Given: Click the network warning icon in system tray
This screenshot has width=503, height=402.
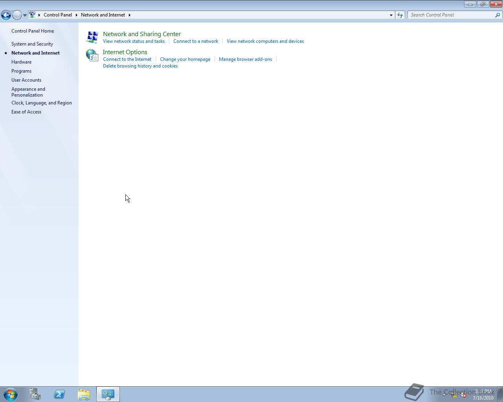Looking at the screenshot, I should pos(453,395).
